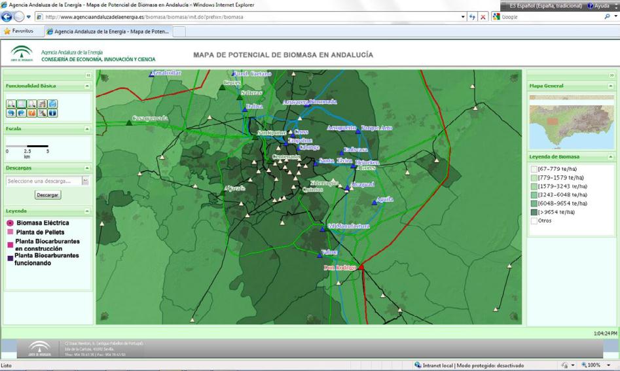Click the orange tool icon in Funcionalidad Básica

point(31,113)
